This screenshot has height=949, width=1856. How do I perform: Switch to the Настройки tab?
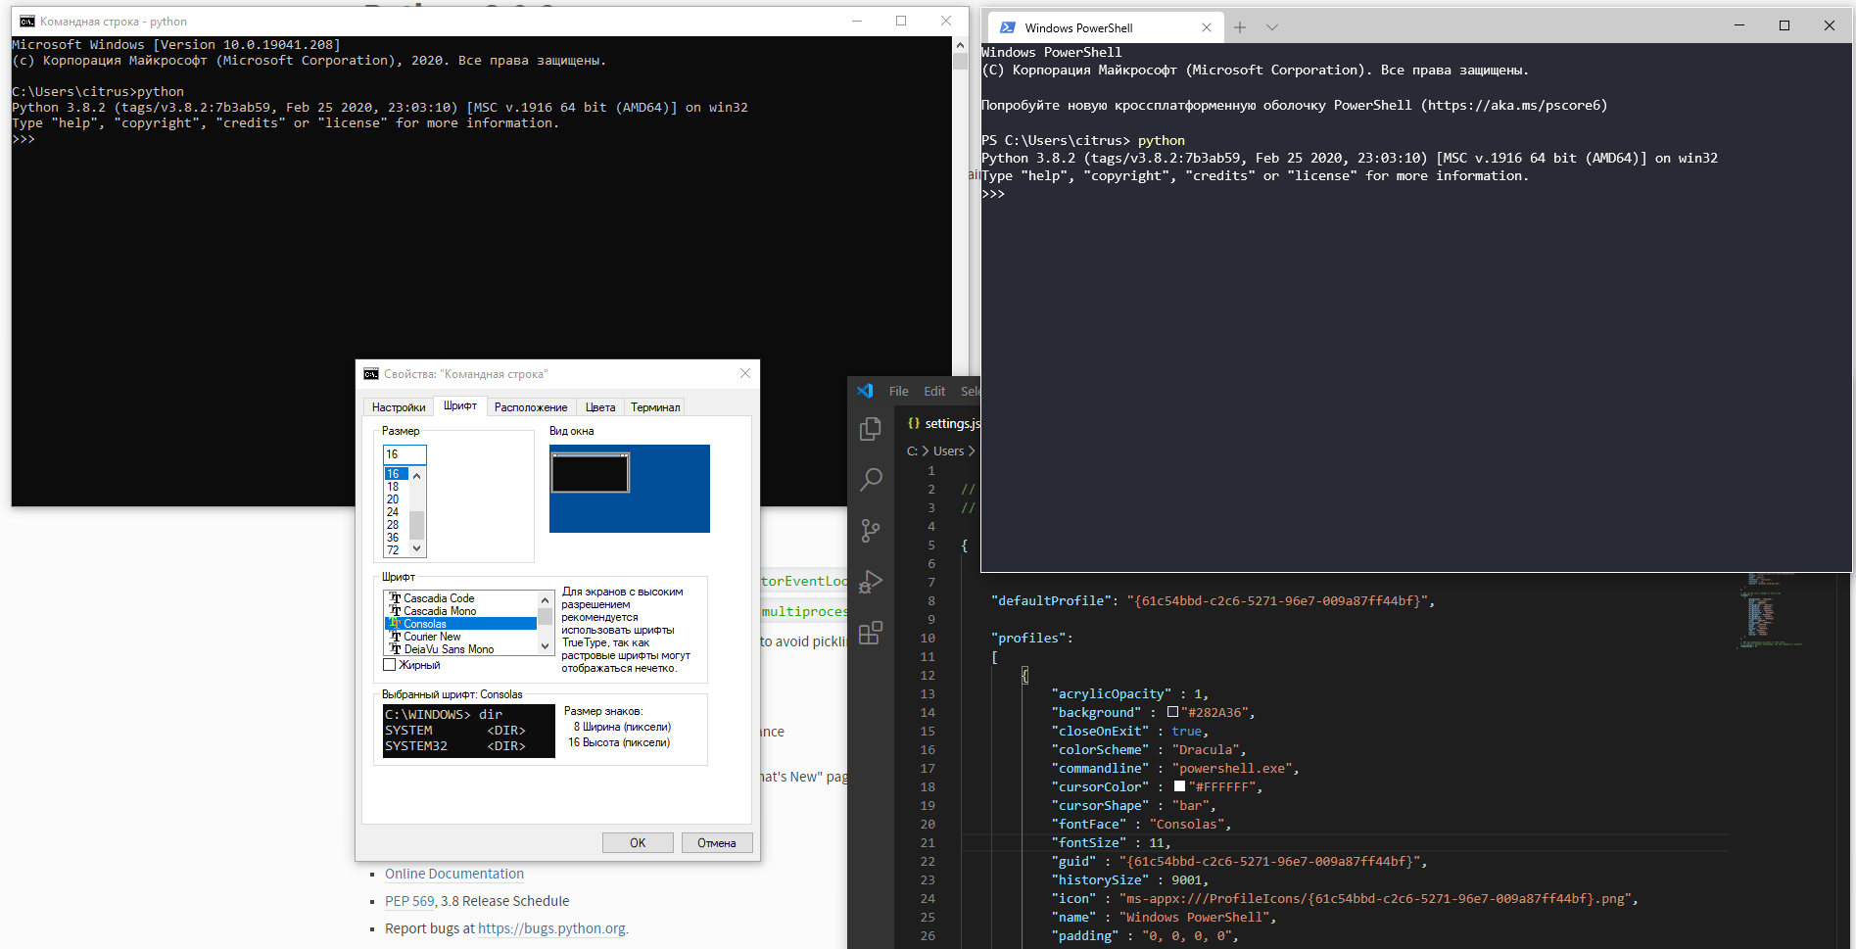coord(399,407)
